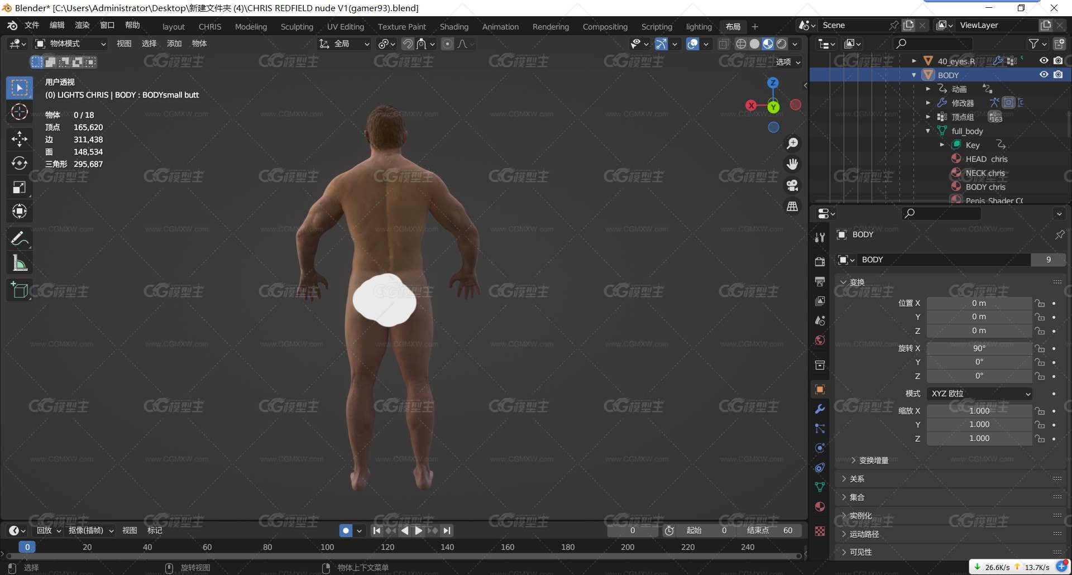1072x575 pixels.
Task: Expand the 修改器 modifiers tree row
Action: coord(928,103)
